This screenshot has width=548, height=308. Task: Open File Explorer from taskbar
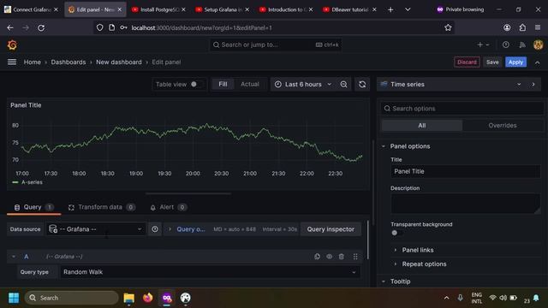click(x=129, y=298)
